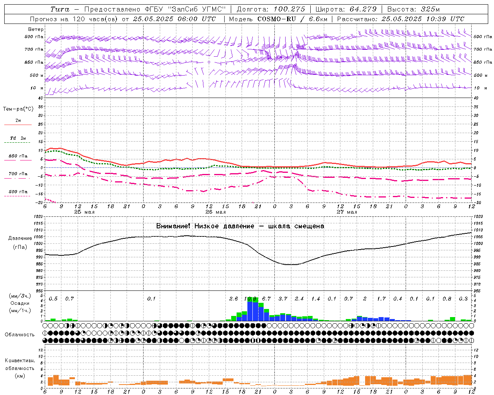Click the "Широта: 64.279" header value

point(346,9)
